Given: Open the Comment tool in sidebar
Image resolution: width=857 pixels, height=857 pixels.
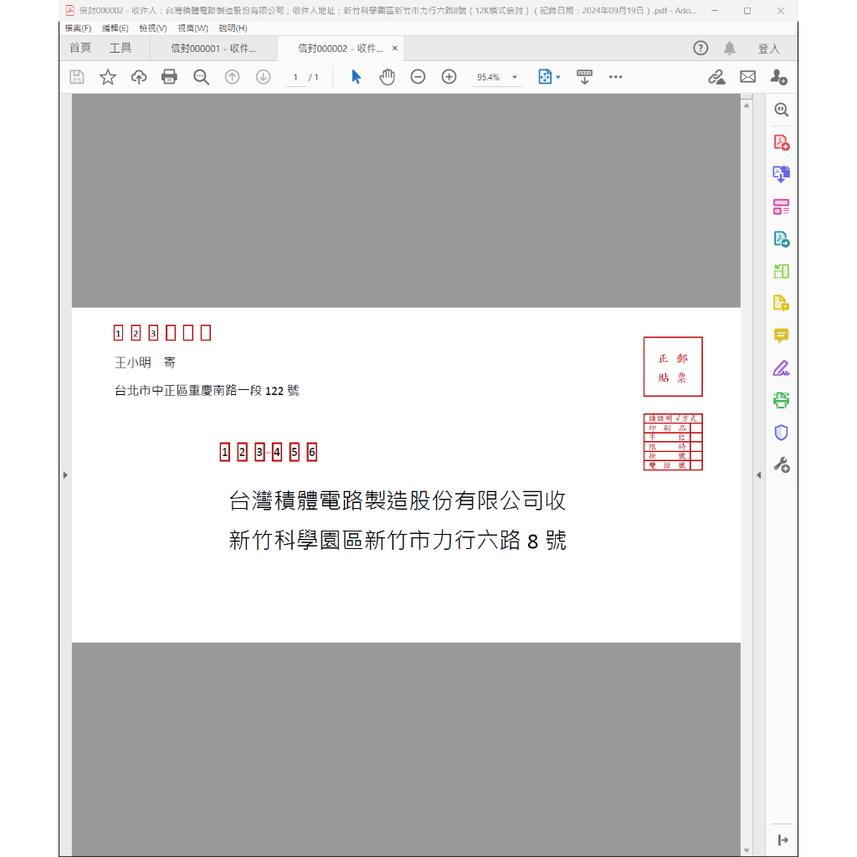Looking at the screenshot, I should pyautogui.click(x=781, y=336).
